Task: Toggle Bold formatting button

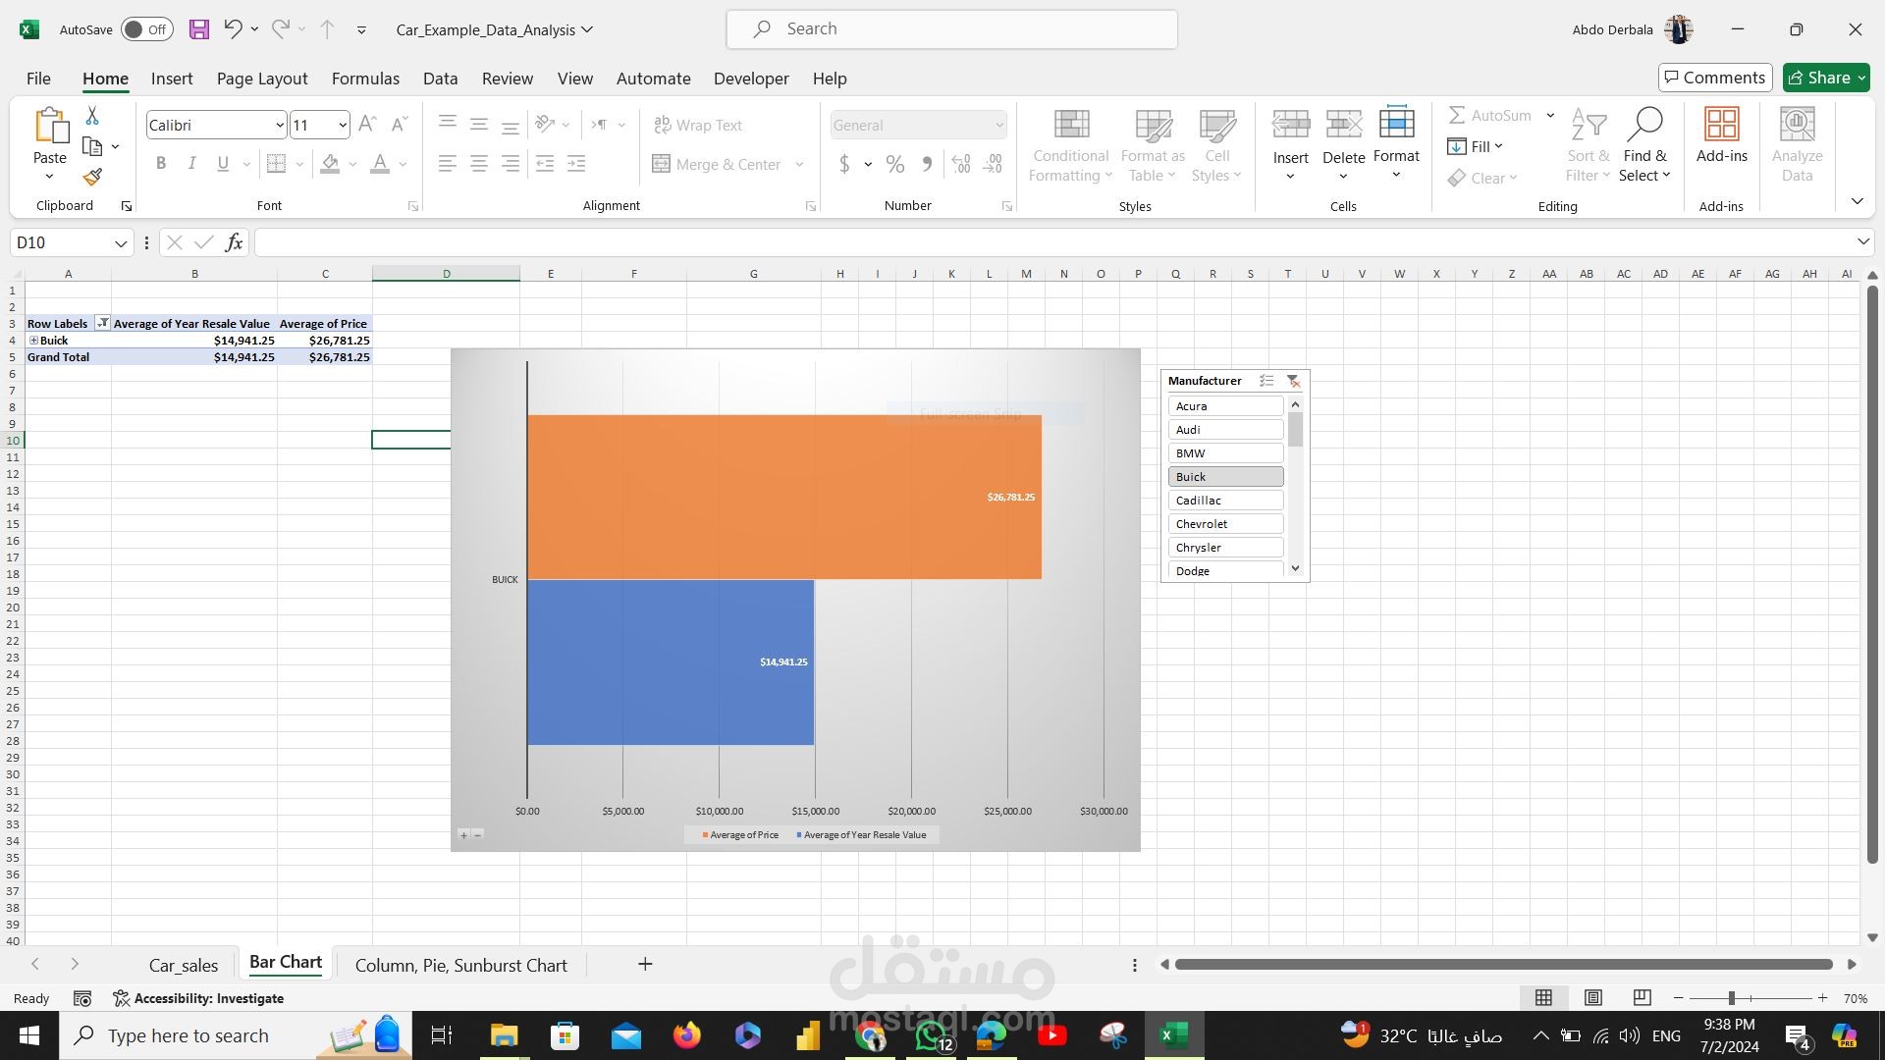Action: tap(161, 164)
